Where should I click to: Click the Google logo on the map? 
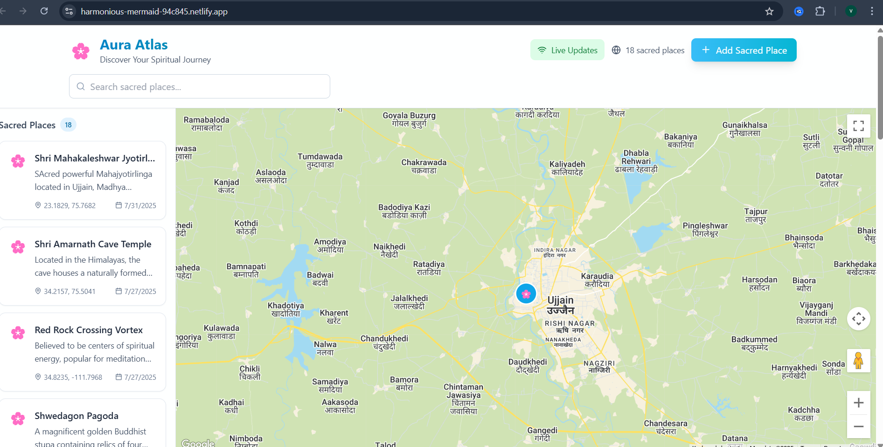198,443
